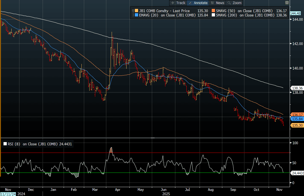Viewport: 304px width, 196px height.
Task: Collapse the JB1 COMB legend tree node
Action: [x=133, y=11]
